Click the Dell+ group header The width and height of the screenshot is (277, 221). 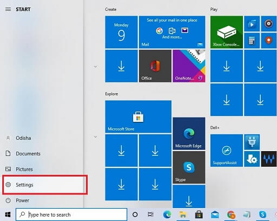click(215, 128)
